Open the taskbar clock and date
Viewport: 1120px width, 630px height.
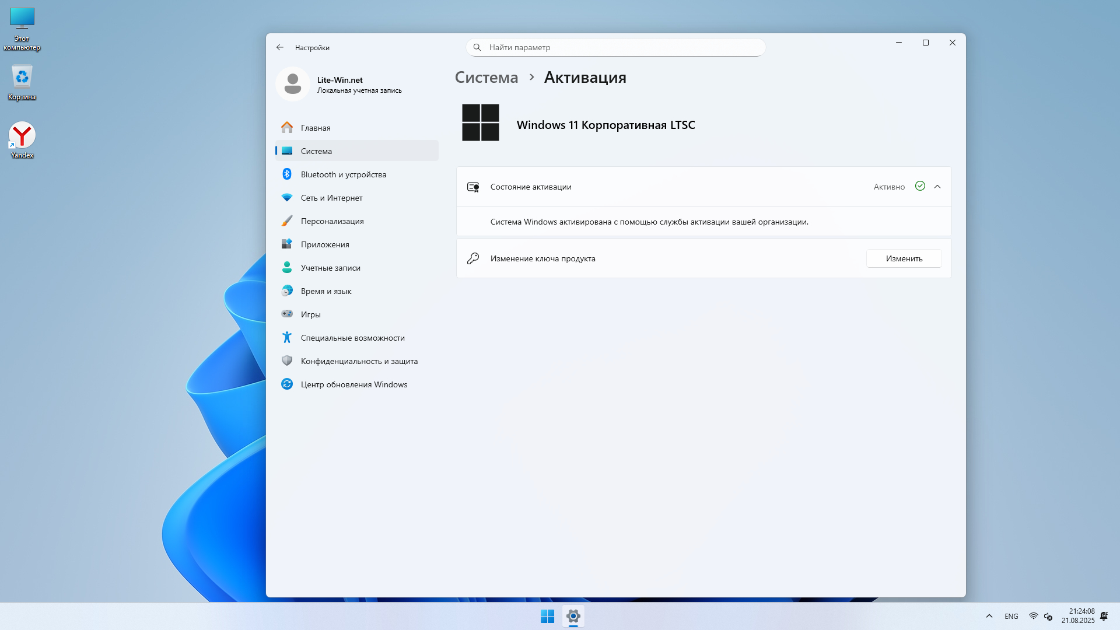tap(1077, 616)
